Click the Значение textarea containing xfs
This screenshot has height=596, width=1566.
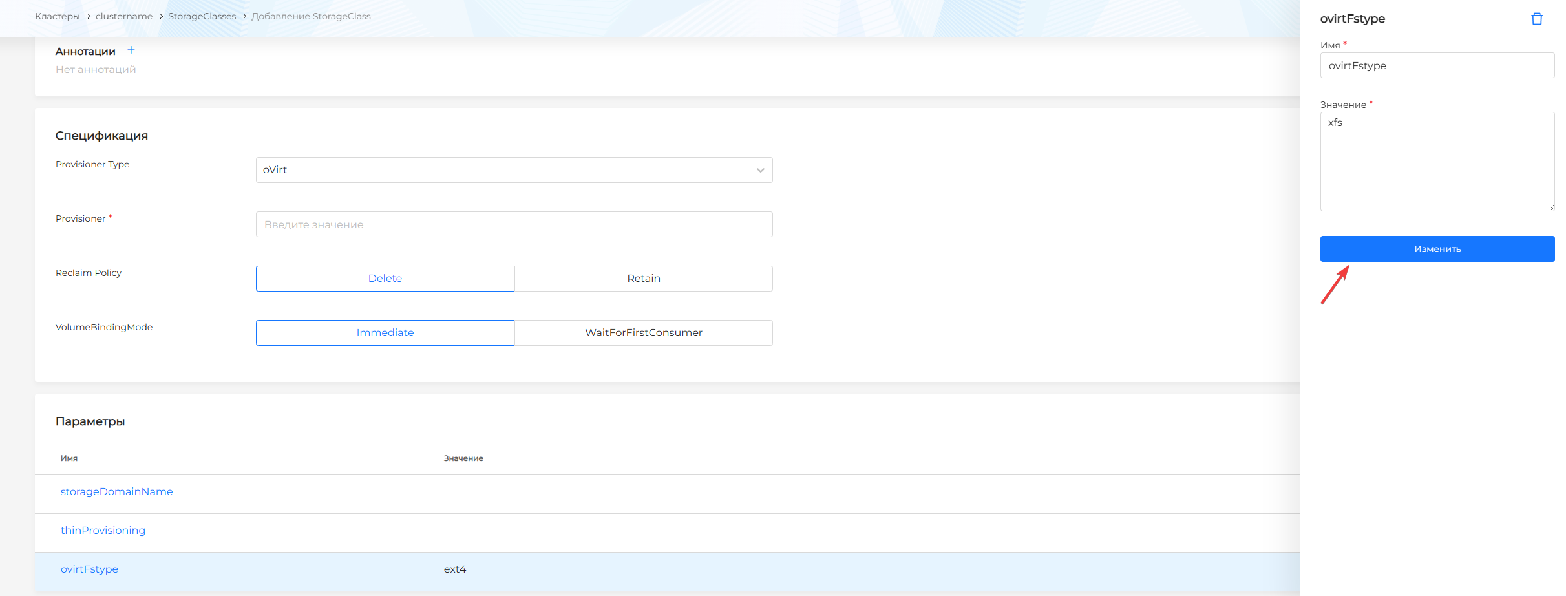(x=1437, y=162)
